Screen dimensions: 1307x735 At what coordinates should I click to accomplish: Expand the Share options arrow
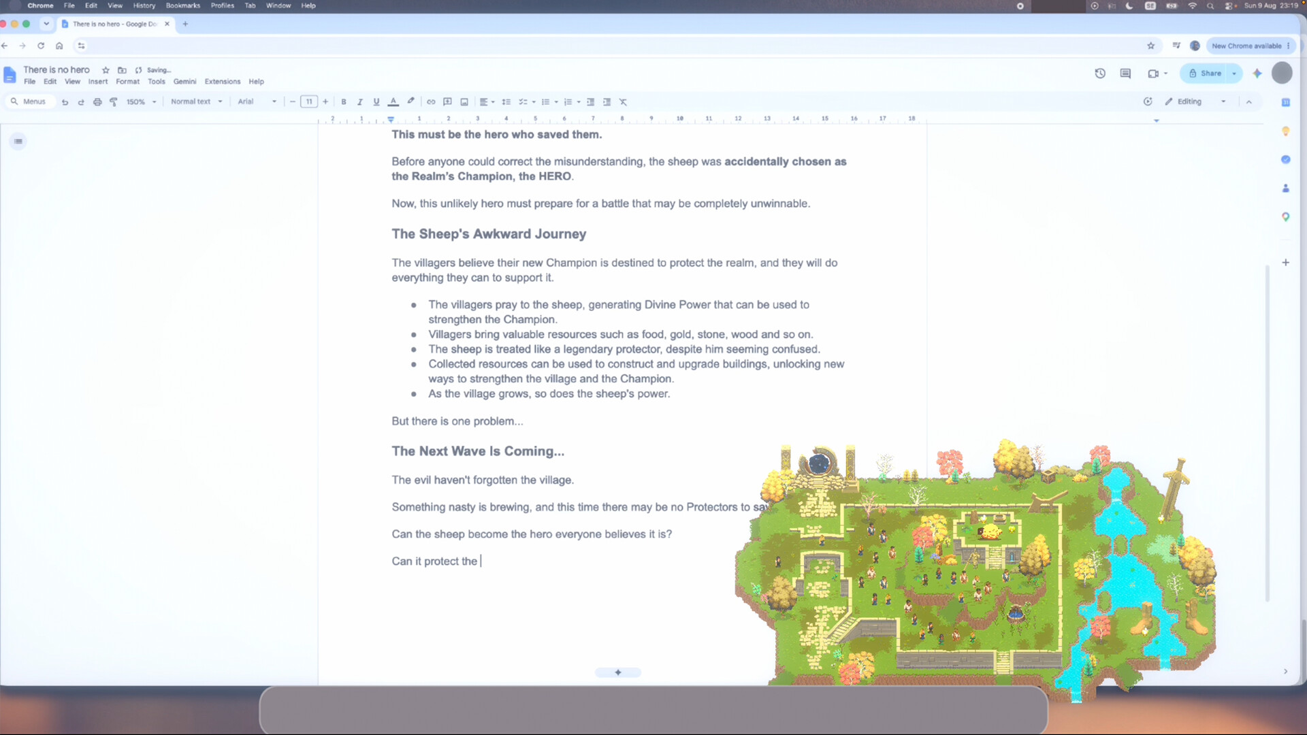[1234, 73]
